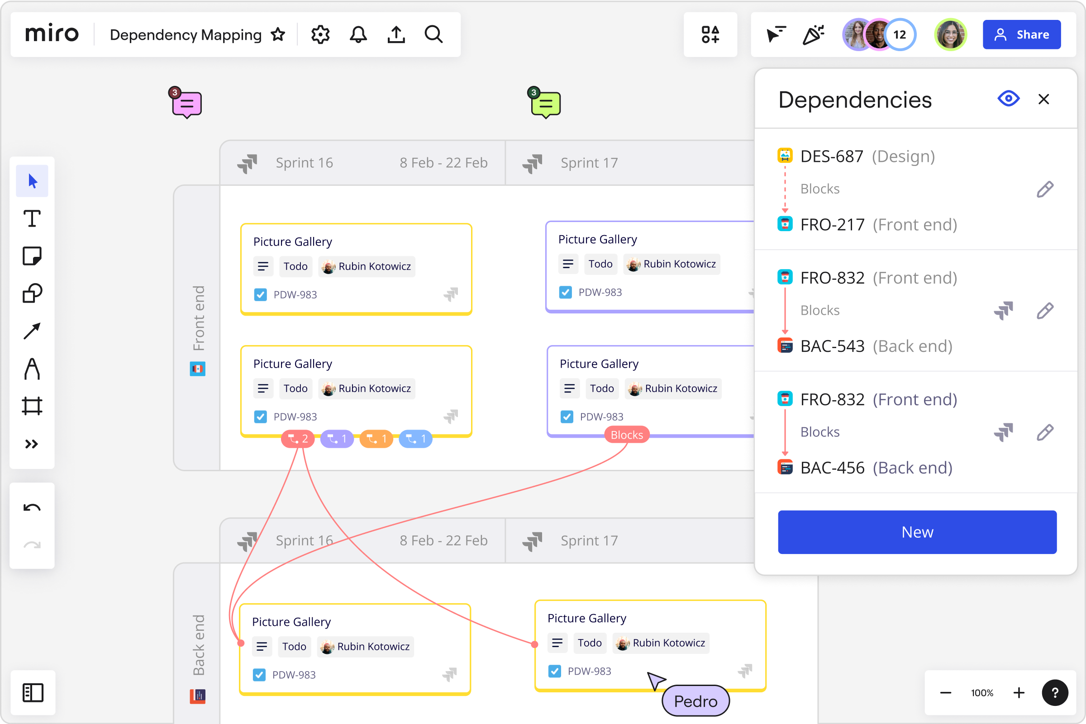The image size is (1086, 724).
Task: Edit the DES-687 blocks dependency
Action: (x=1044, y=189)
